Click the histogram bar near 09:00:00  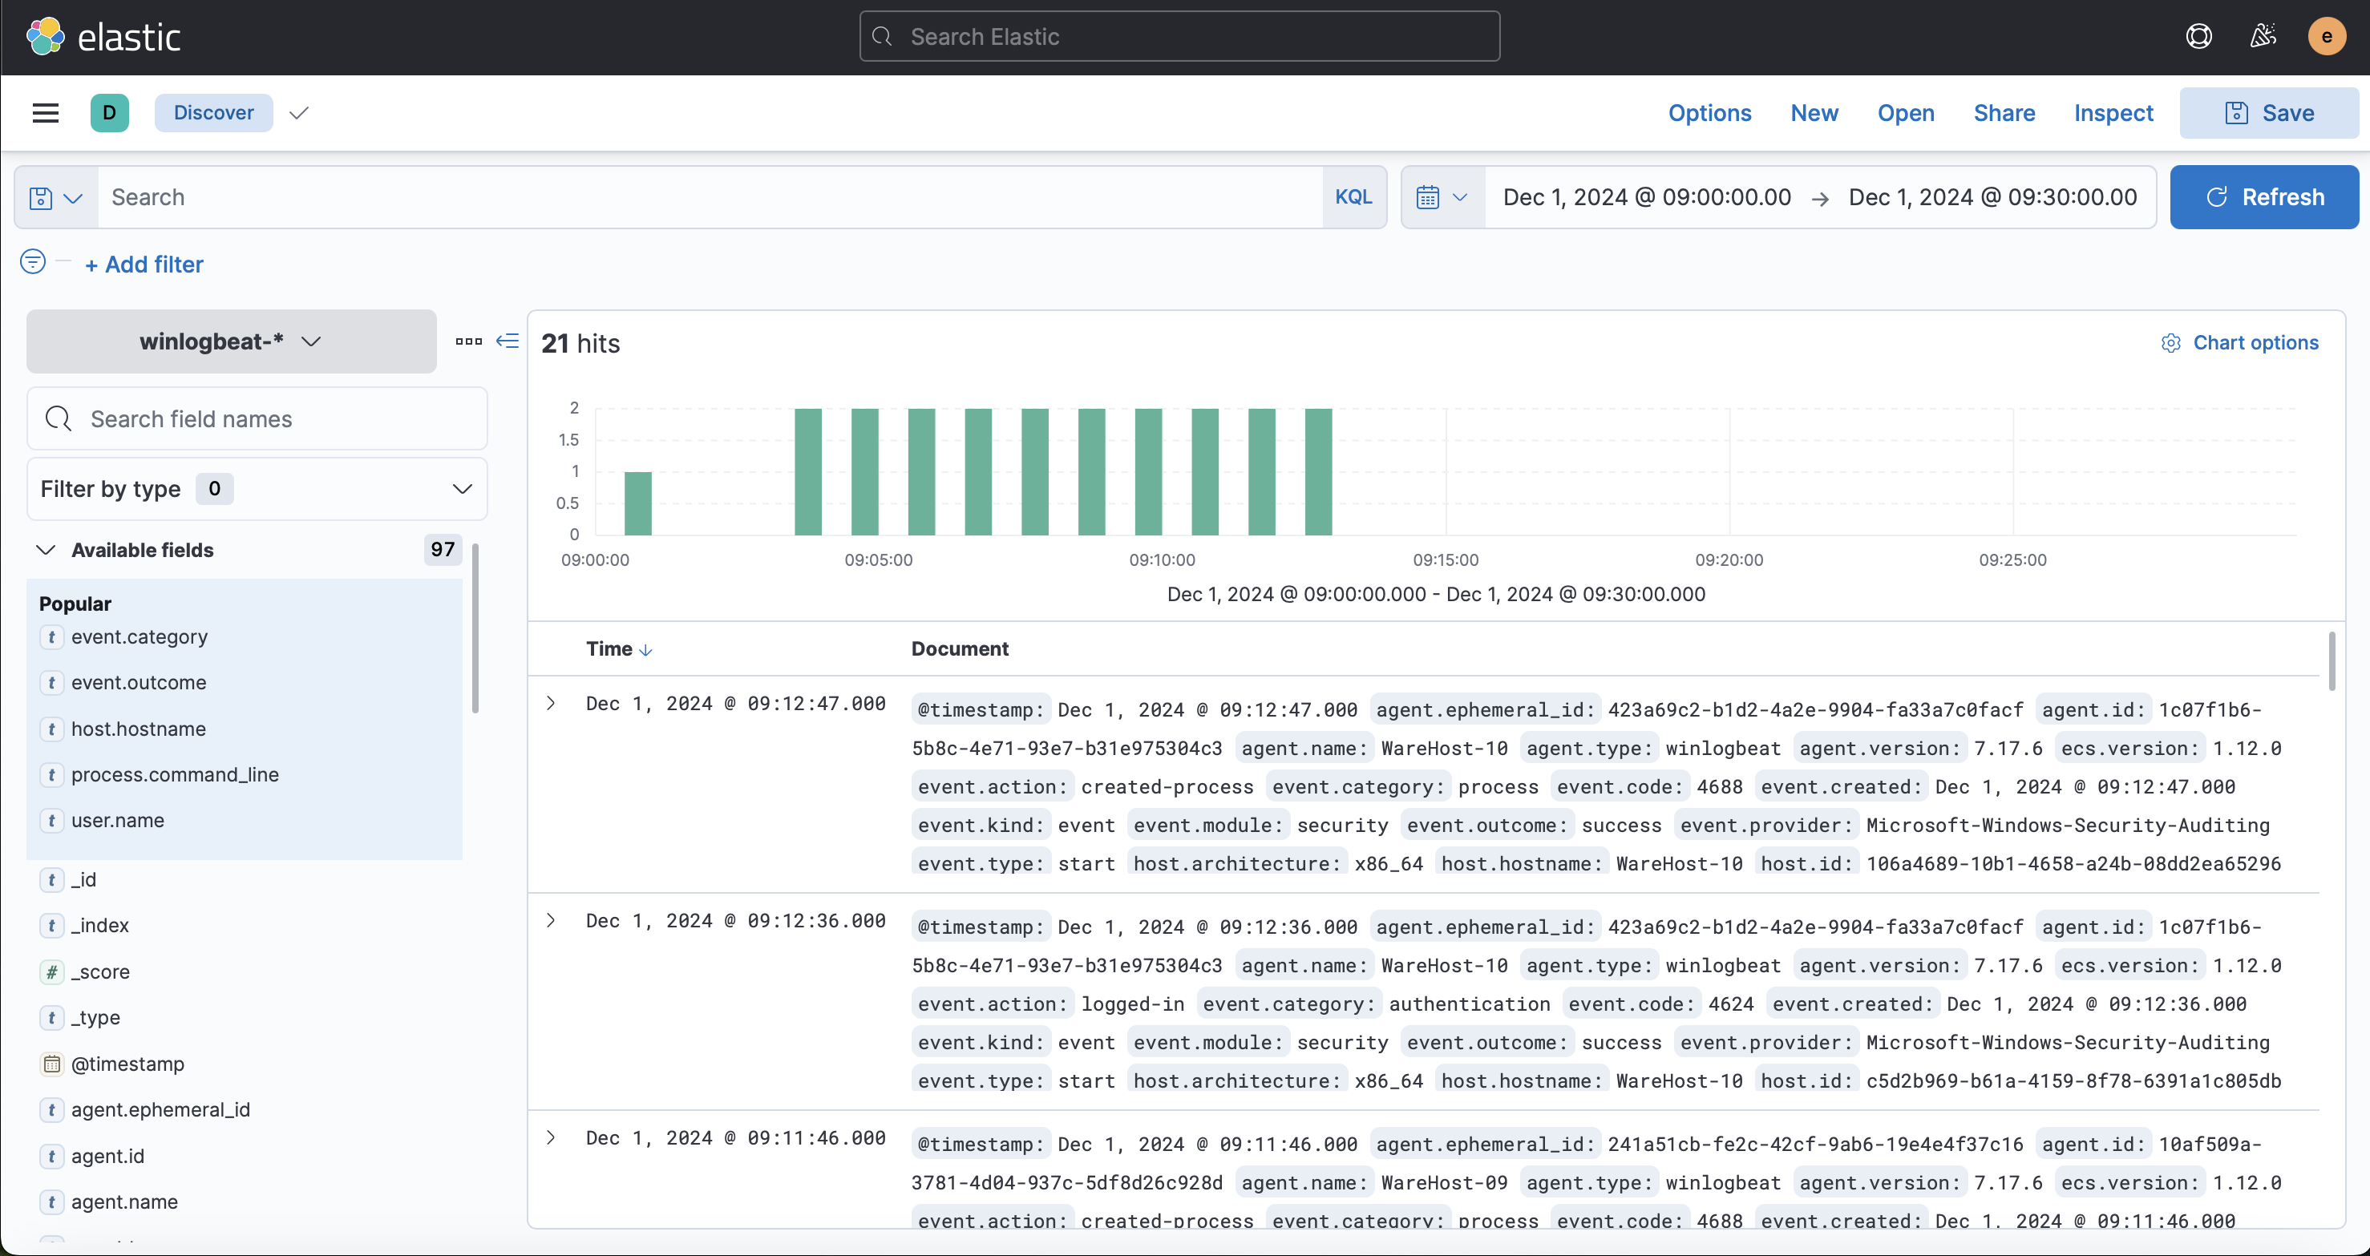pos(637,503)
